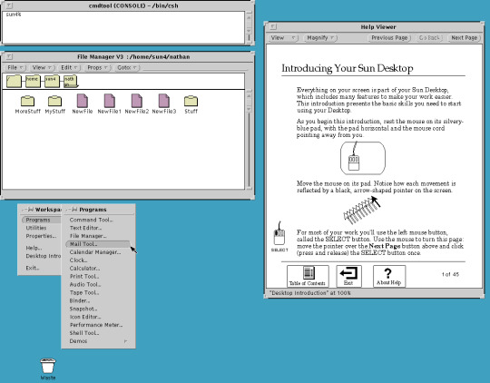Click inside the cmdtool console text area
490x383 pixels.
[x=123, y=27]
